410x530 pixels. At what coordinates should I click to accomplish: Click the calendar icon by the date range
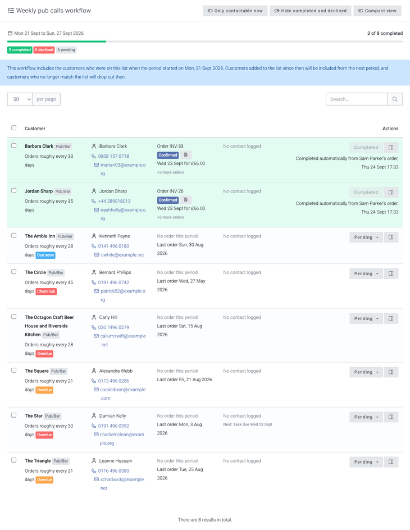coord(10,33)
